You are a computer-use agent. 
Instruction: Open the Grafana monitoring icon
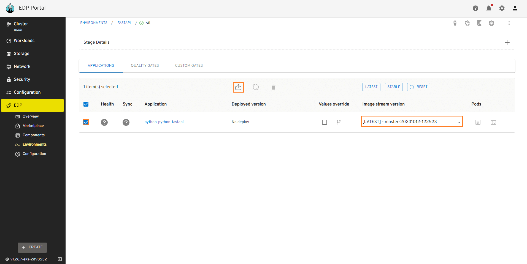(x=467, y=23)
